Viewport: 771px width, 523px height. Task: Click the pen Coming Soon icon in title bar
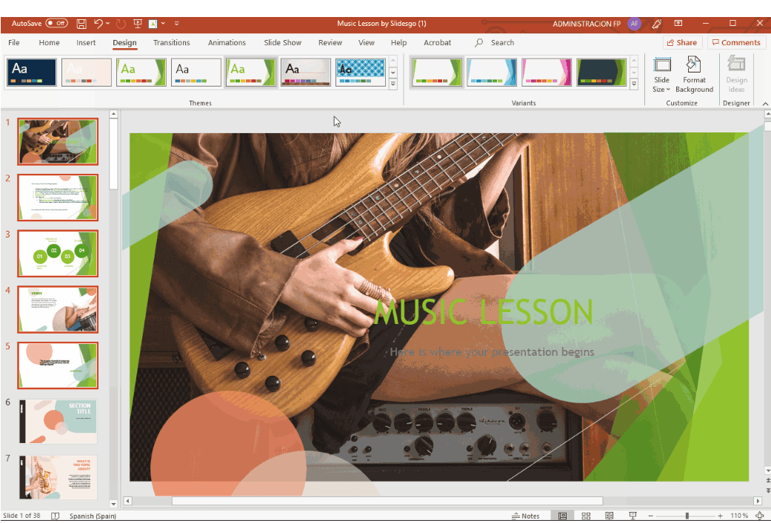coord(656,23)
